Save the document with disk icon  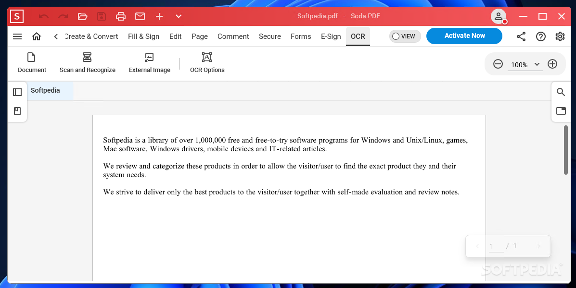pyautogui.click(x=102, y=16)
